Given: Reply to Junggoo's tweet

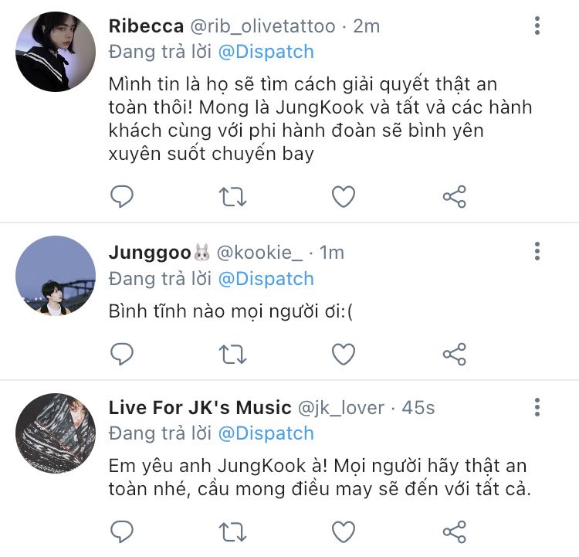Looking at the screenshot, I should click(122, 354).
